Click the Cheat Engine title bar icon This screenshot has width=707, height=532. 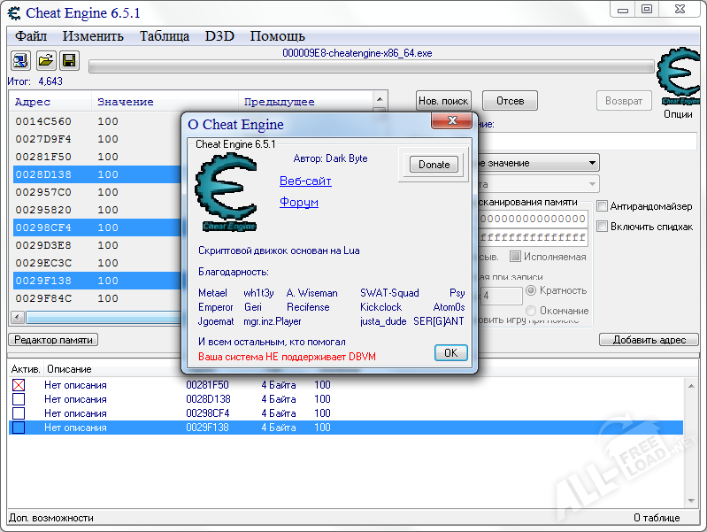13,12
